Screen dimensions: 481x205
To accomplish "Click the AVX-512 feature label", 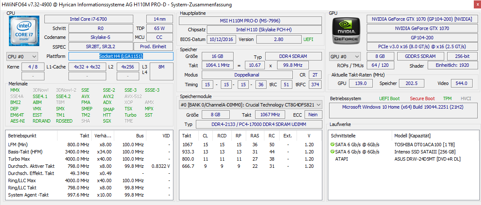I will (133, 96).
